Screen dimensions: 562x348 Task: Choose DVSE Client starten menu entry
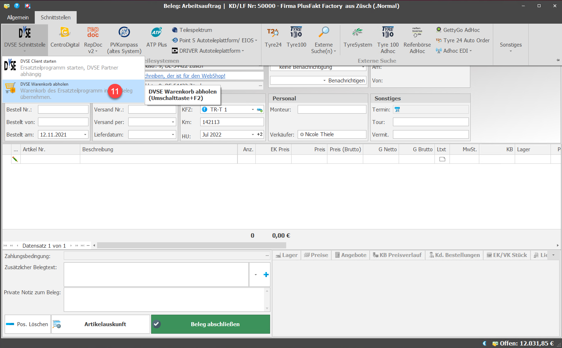pyautogui.click(x=73, y=68)
